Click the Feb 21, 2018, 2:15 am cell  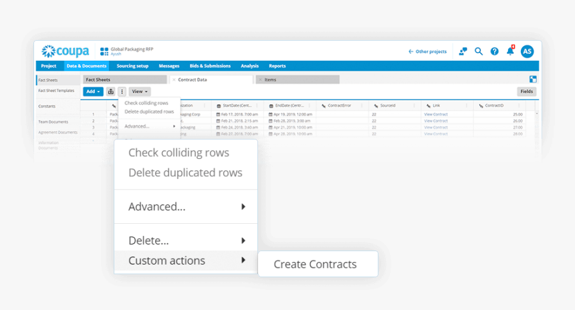[x=237, y=121]
